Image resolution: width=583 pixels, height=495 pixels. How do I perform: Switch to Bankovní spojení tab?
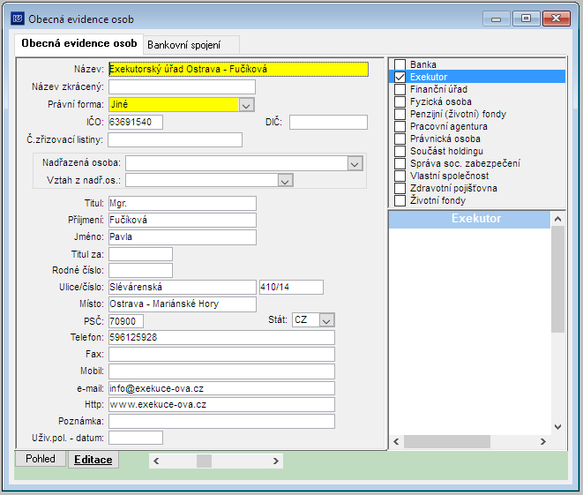191,45
